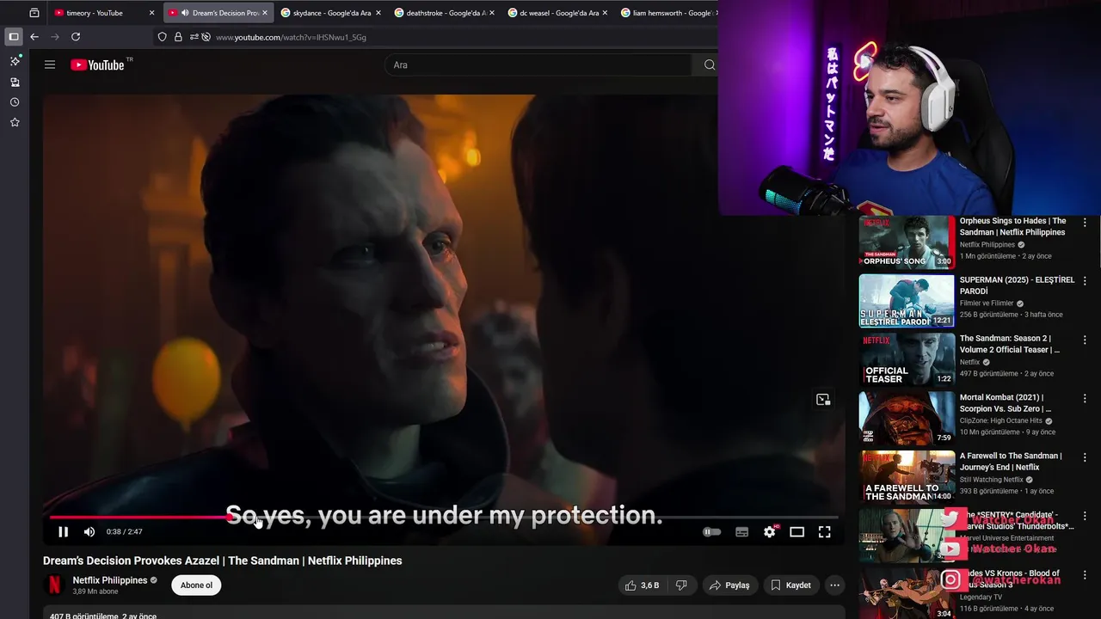
Task: Toggle the browser sidebar panel button
Action: 13,37
